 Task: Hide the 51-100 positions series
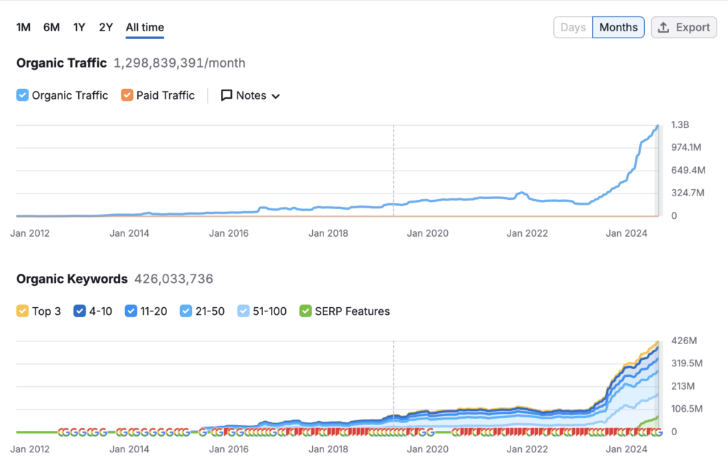tap(244, 311)
